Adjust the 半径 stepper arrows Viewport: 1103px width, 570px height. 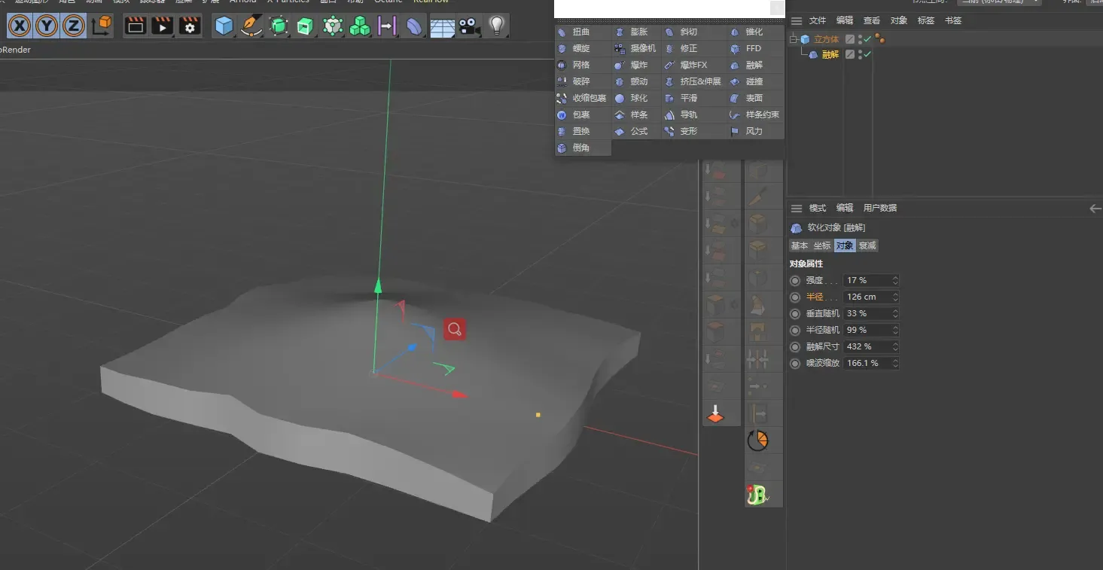895,297
